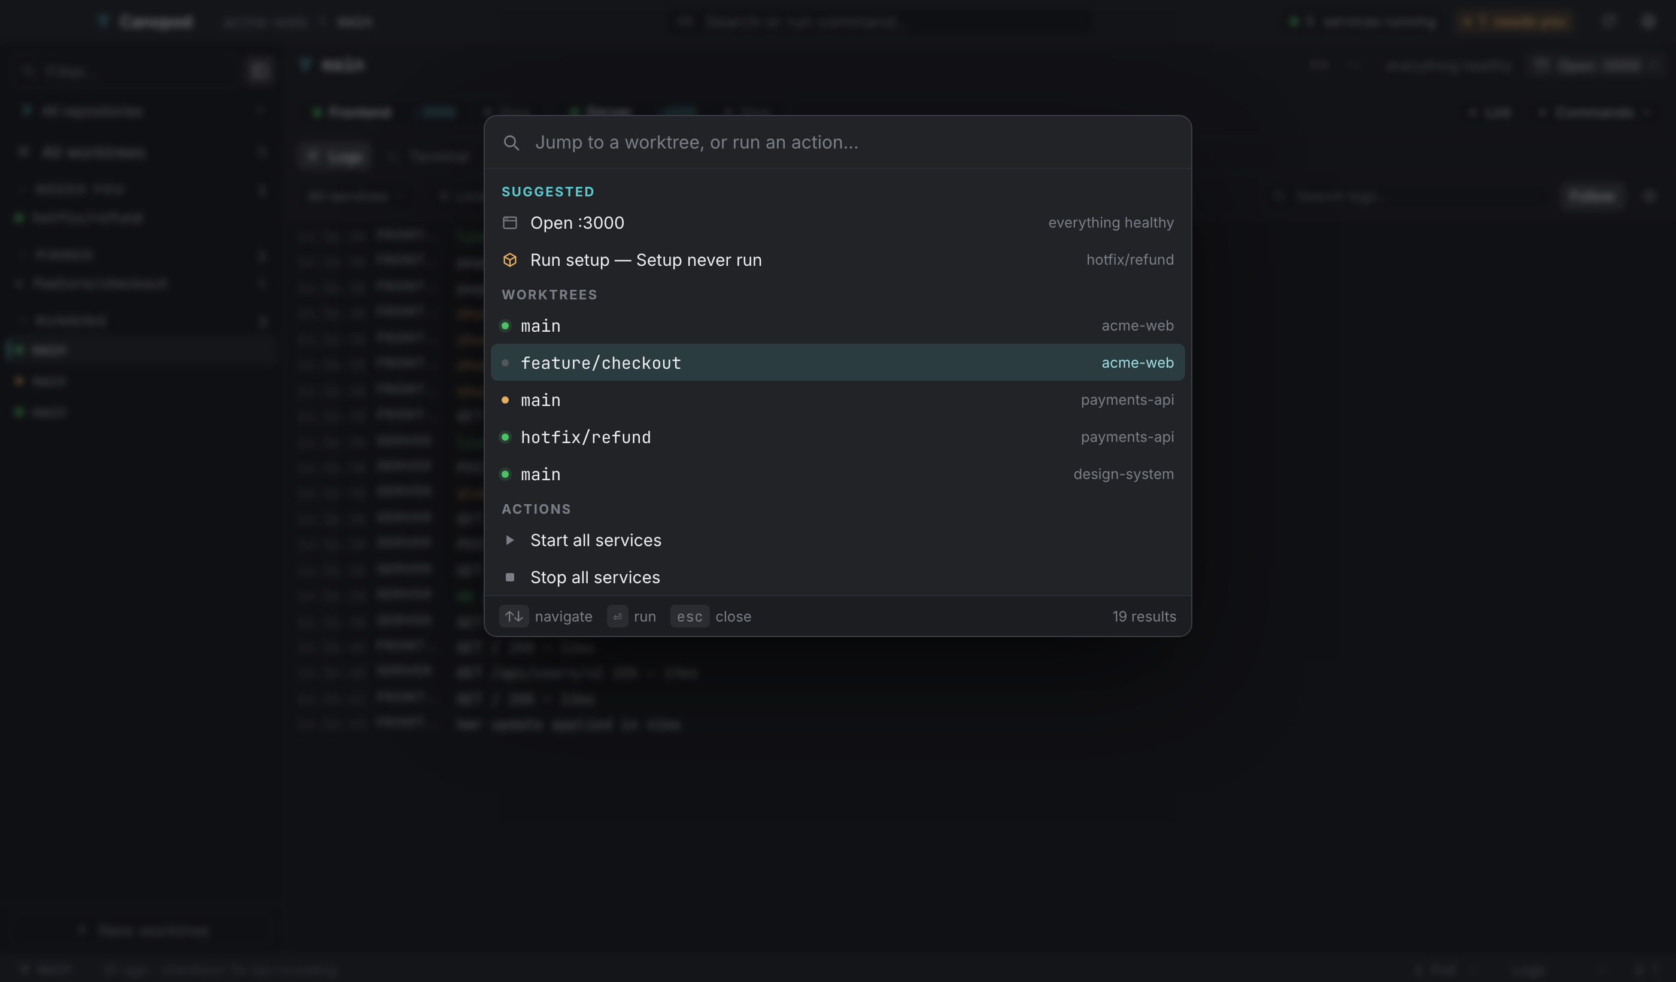Screen dimensions: 1676x982
Task: Click the green status dot of acme-web main
Action: click(505, 326)
